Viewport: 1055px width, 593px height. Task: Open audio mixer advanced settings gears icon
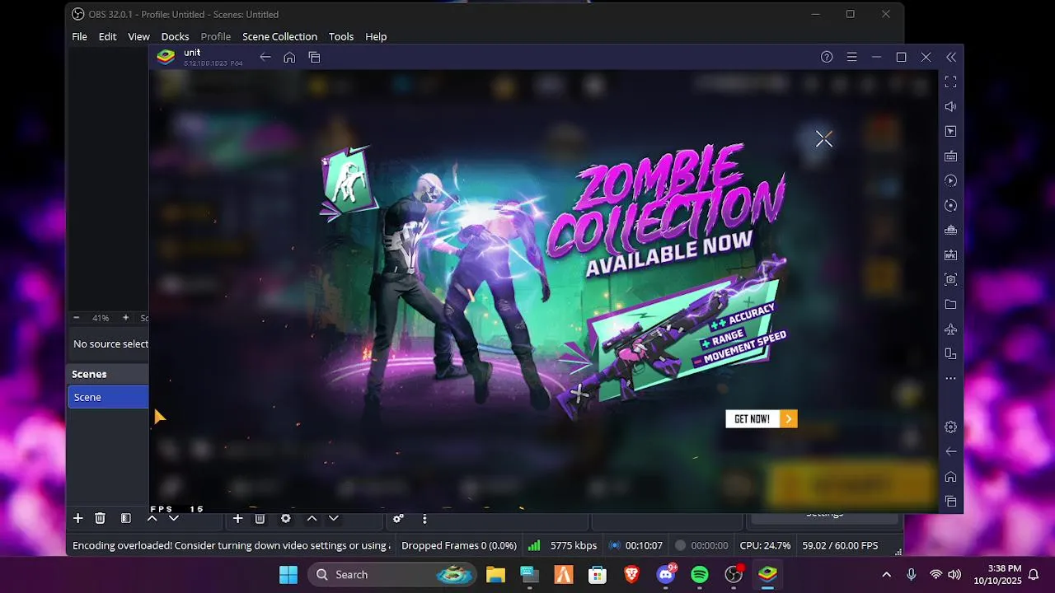click(x=398, y=518)
